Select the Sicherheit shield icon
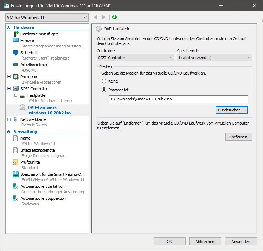Image resolution: width=263 pixels, height=251 pixels. pos(16,53)
